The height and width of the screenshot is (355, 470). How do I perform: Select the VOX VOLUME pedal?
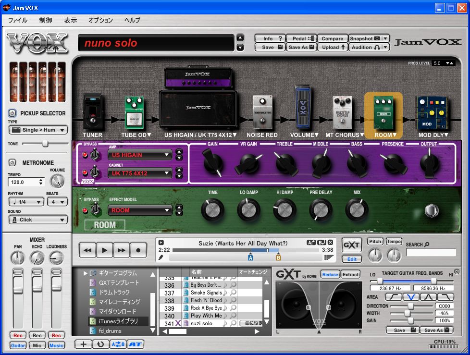pyautogui.click(x=303, y=107)
